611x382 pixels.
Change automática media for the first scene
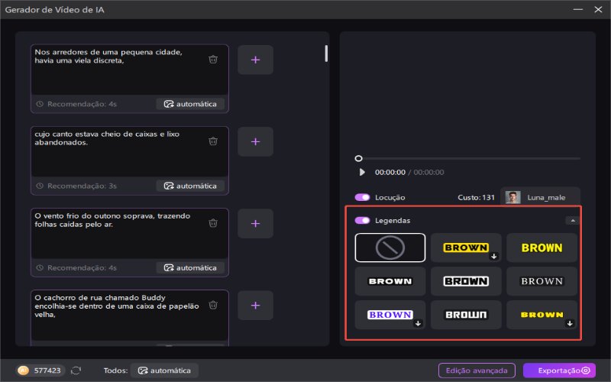click(x=191, y=104)
